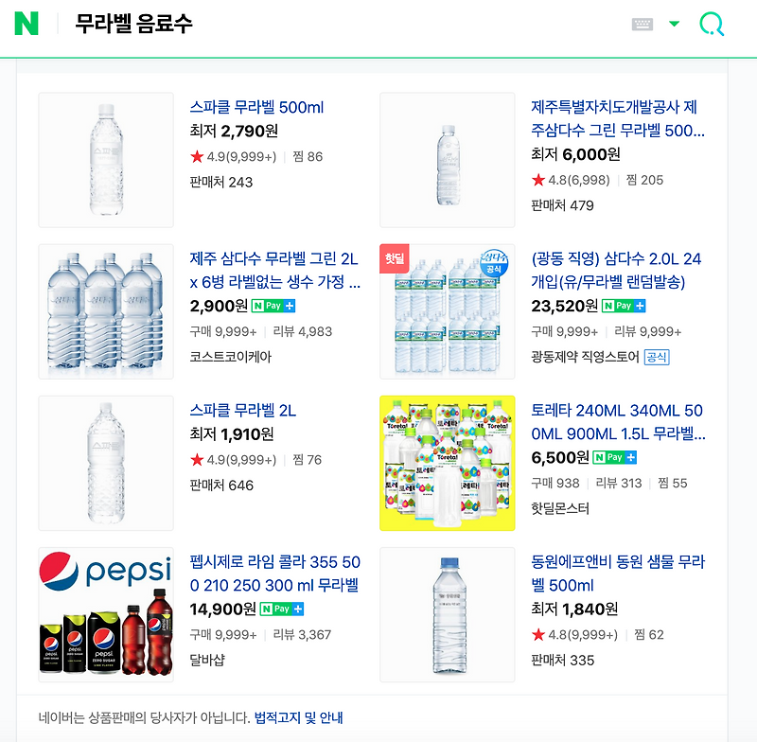
Task: Click the green search magnifier icon
Action: [x=712, y=24]
